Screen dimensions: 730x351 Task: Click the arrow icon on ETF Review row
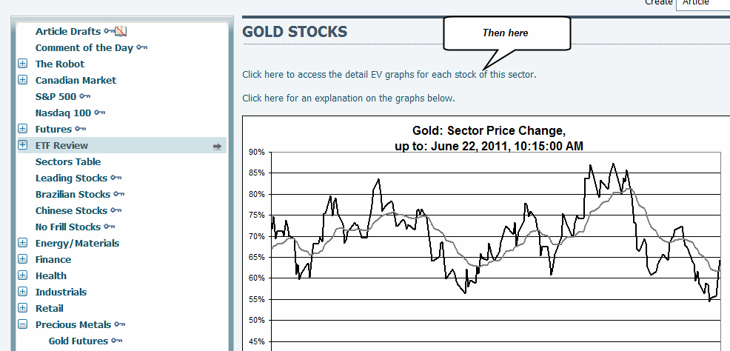coord(217,146)
